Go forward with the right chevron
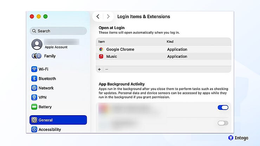This screenshot has height=146, width=260. point(108,16)
